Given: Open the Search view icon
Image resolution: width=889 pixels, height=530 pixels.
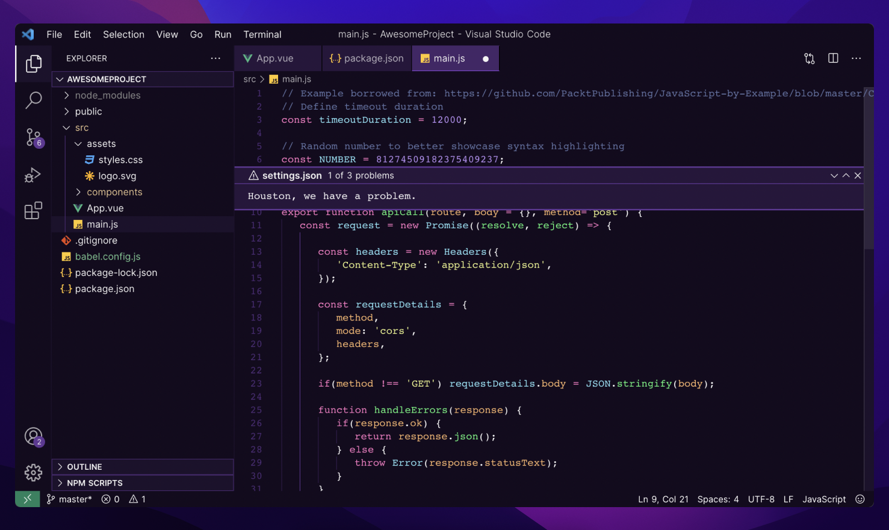Looking at the screenshot, I should click(34, 100).
